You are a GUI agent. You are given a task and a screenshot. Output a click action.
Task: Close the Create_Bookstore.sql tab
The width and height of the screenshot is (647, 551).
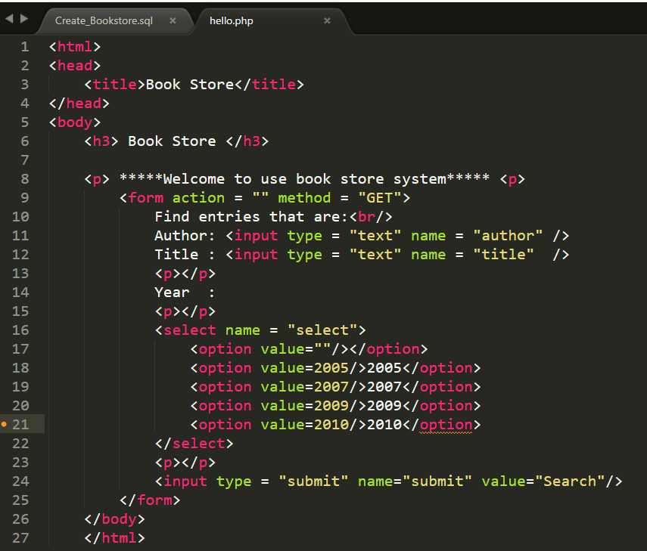(x=173, y=20)
